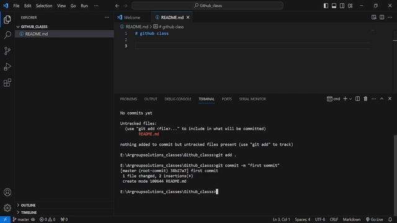Open markdown preview to the side
The height and width of the screenshot is (223, 397).
373,17
